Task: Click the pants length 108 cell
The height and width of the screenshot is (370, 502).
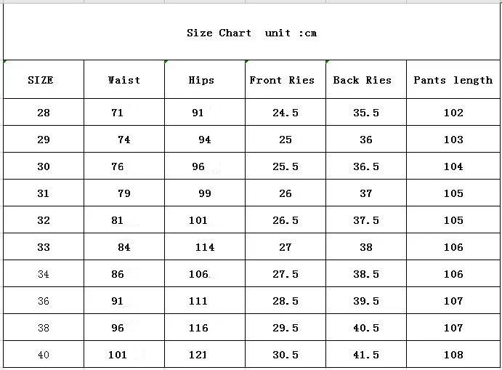Action: tap(453, 354)
